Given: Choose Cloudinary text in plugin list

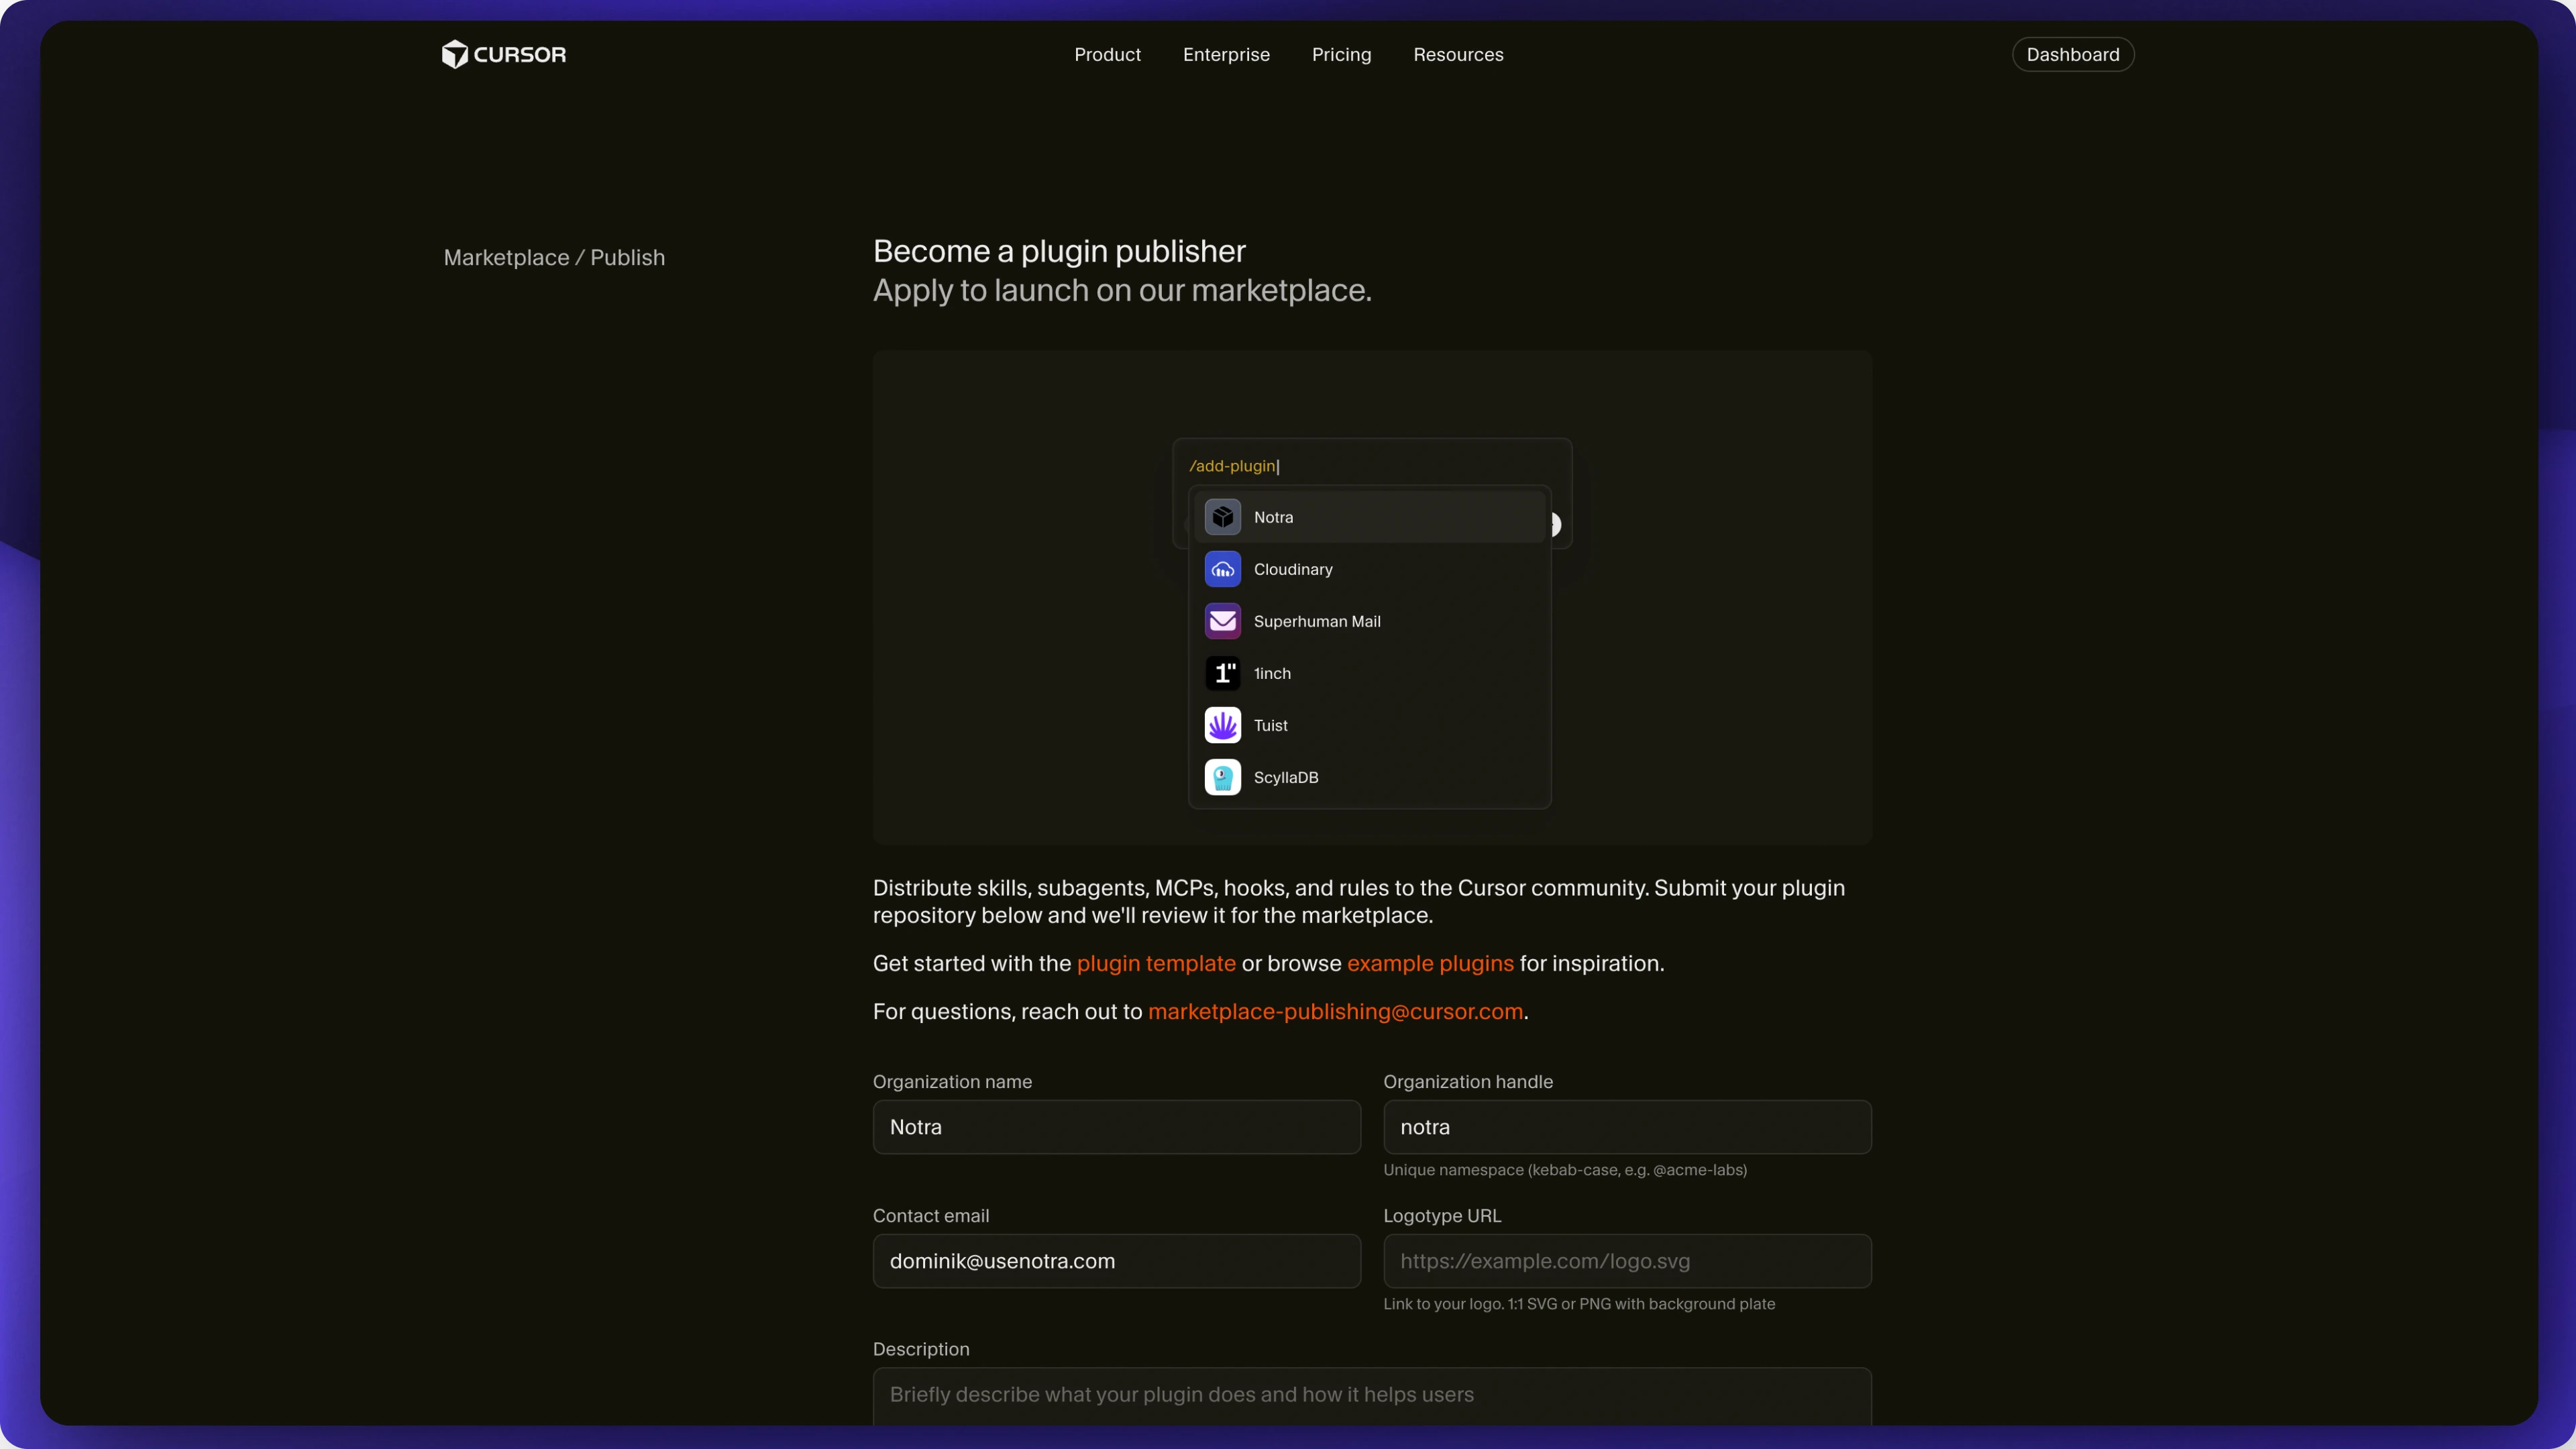Looking at the screenshot, I should 1293,569.
